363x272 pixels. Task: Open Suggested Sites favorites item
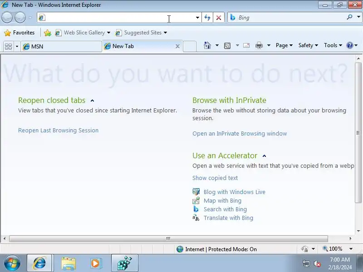pos(141,33)
